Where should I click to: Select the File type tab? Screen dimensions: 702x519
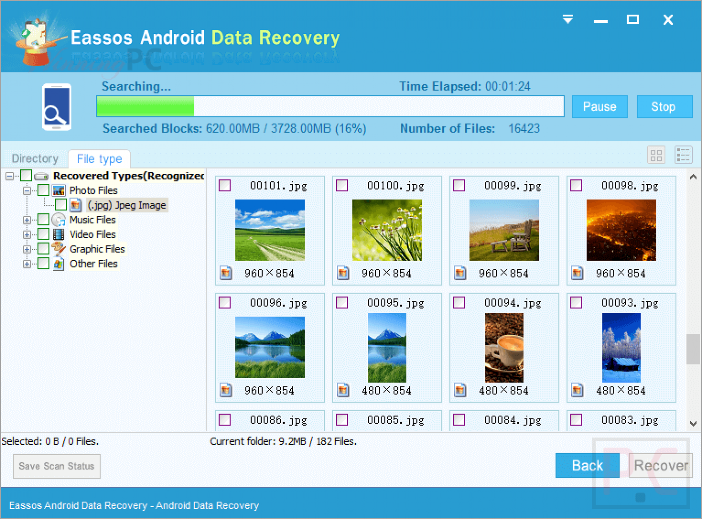click(x=100, y=159)
